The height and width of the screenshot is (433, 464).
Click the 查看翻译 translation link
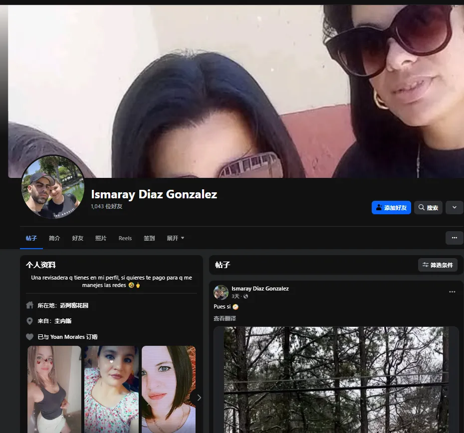225,317
